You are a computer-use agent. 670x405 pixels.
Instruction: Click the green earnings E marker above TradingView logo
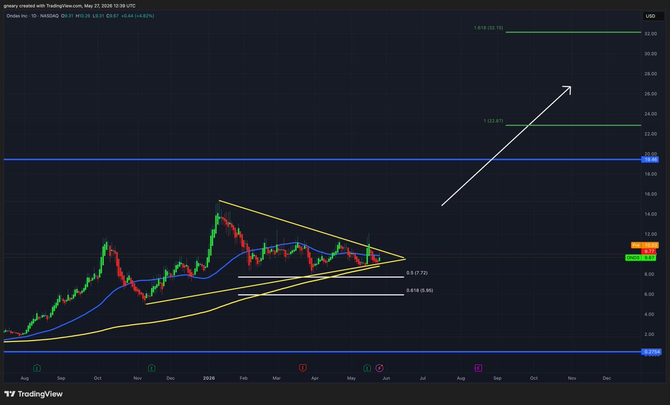37,368
